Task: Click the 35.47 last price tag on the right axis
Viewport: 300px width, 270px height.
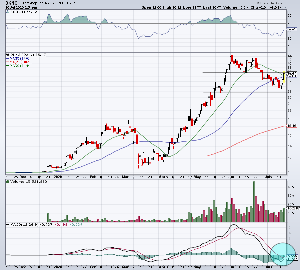Action: click(292, 73)
